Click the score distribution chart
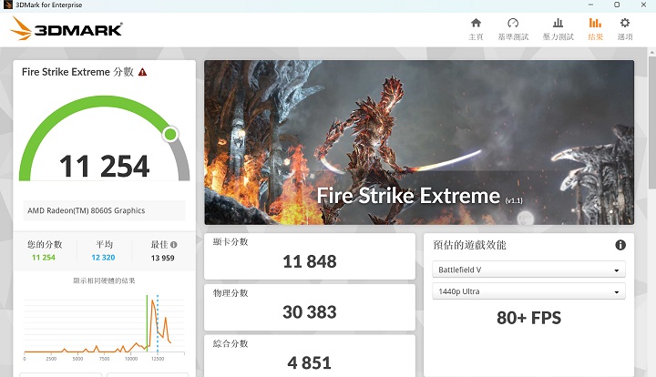The height and width of the screenshot is (377, 656). click(104, 326)
